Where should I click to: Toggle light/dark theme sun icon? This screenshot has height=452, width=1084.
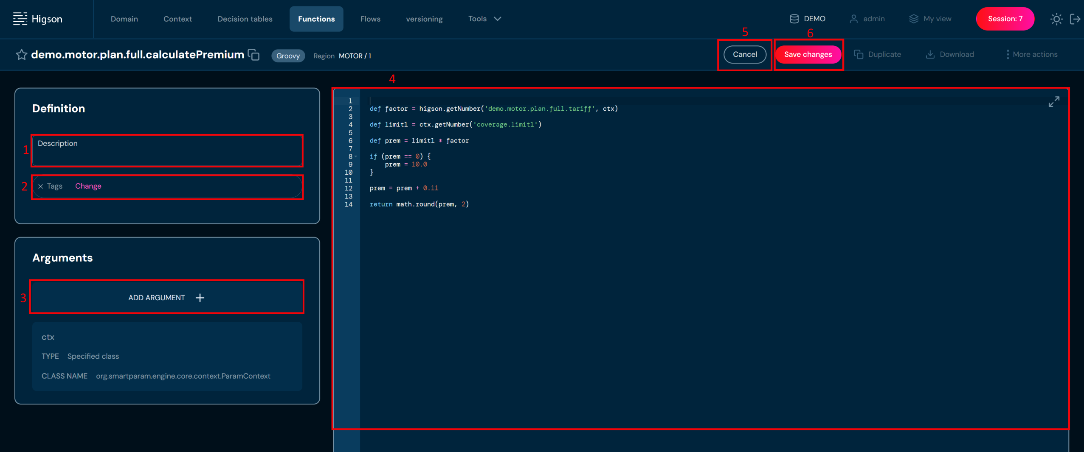tap(1056, 19)
